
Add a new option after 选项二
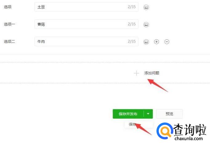[x=156, y=42]
